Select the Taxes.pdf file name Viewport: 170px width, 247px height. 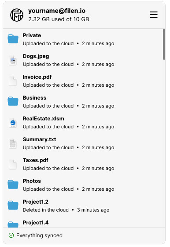coord(36,160)
